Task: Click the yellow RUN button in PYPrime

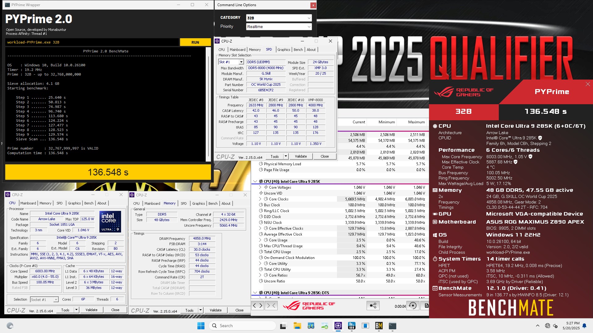Action: point(195,42)
